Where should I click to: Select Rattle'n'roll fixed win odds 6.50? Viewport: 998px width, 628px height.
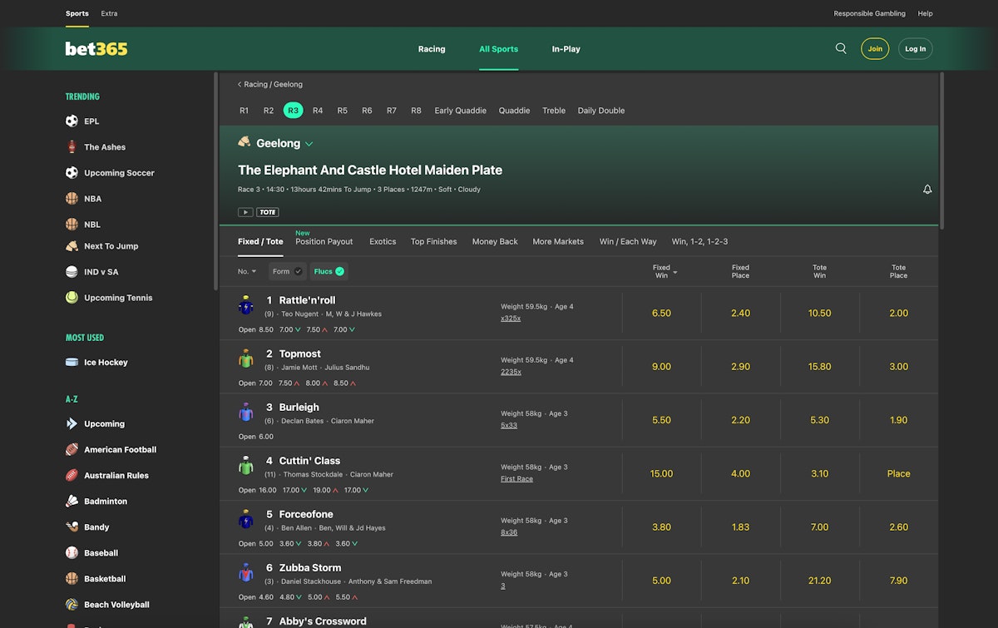tap(661, 314)
